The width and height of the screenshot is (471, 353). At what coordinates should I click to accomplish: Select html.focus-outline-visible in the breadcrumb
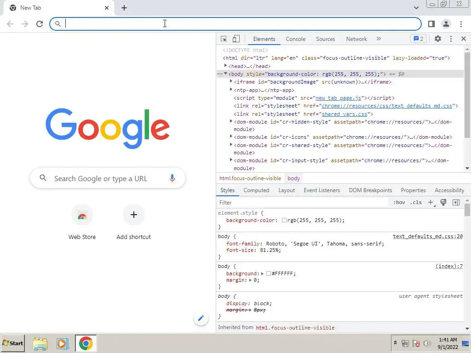pyautogui.click(x=250, y=178)
